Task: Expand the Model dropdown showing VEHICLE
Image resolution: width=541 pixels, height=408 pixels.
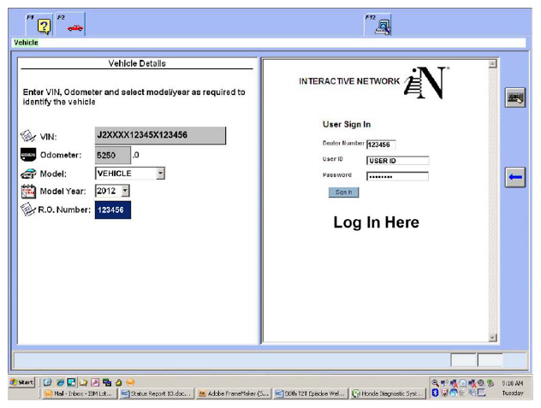Action: pyautogui.click(x=160, y=173)
